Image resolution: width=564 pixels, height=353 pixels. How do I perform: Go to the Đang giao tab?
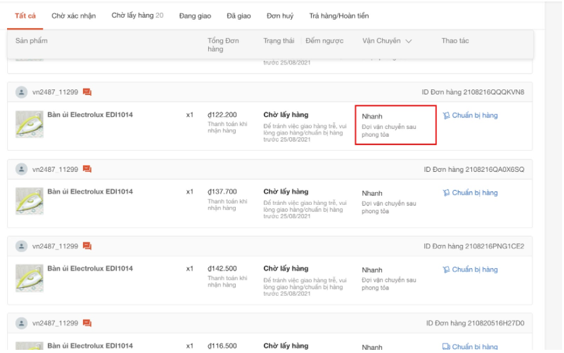coord(195,15)
